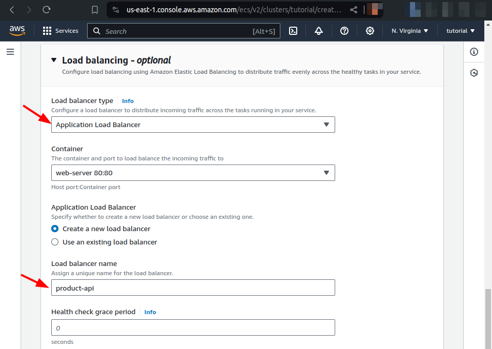
Task: Click the scroll up arrow of scrollbar
Action: pos(488,24)
